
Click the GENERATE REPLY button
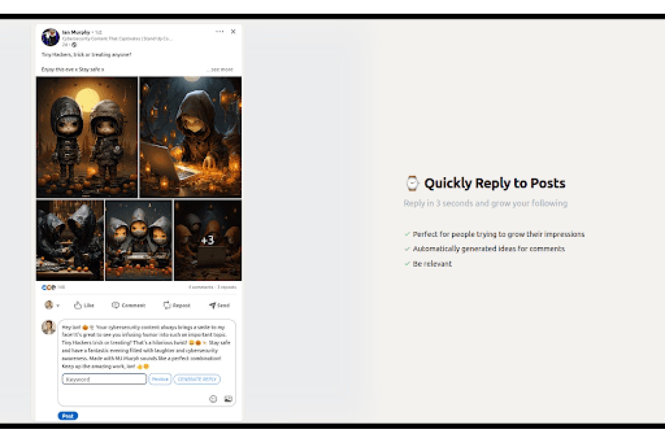[x=197, y=379]
